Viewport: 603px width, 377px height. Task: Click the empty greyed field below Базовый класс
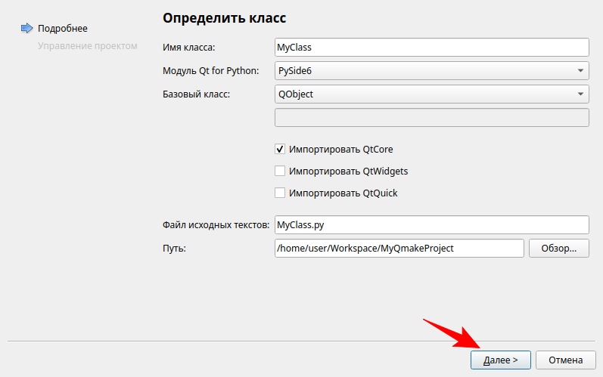click(x=431, y=117)
